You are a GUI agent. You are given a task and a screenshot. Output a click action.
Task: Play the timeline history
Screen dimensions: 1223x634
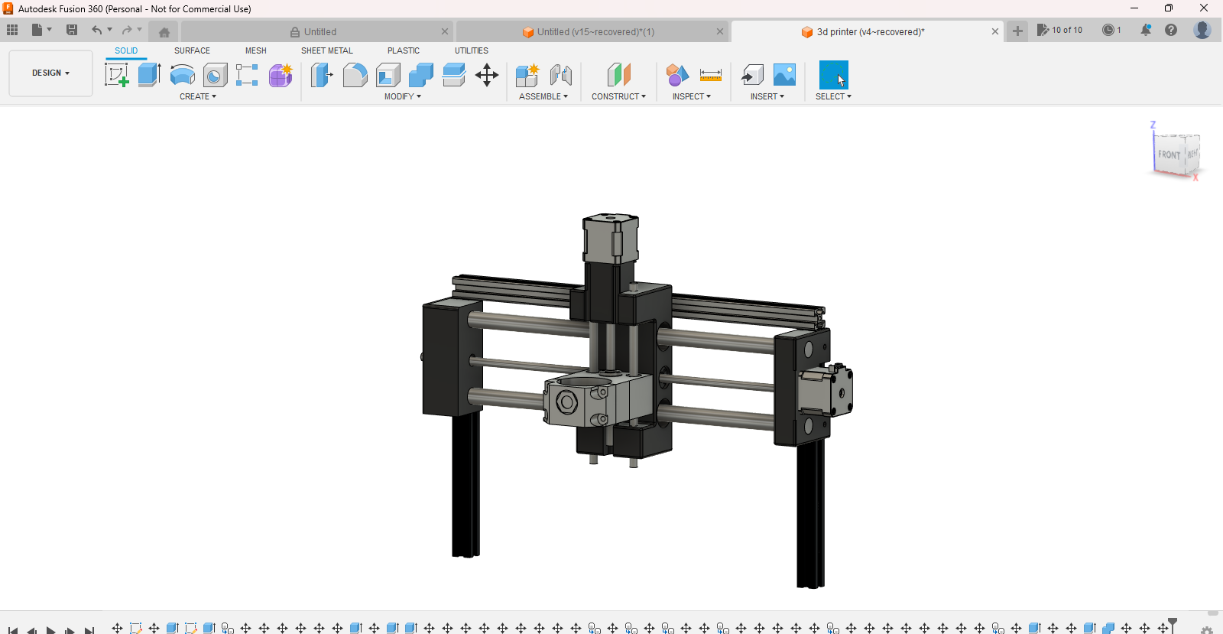50,629
